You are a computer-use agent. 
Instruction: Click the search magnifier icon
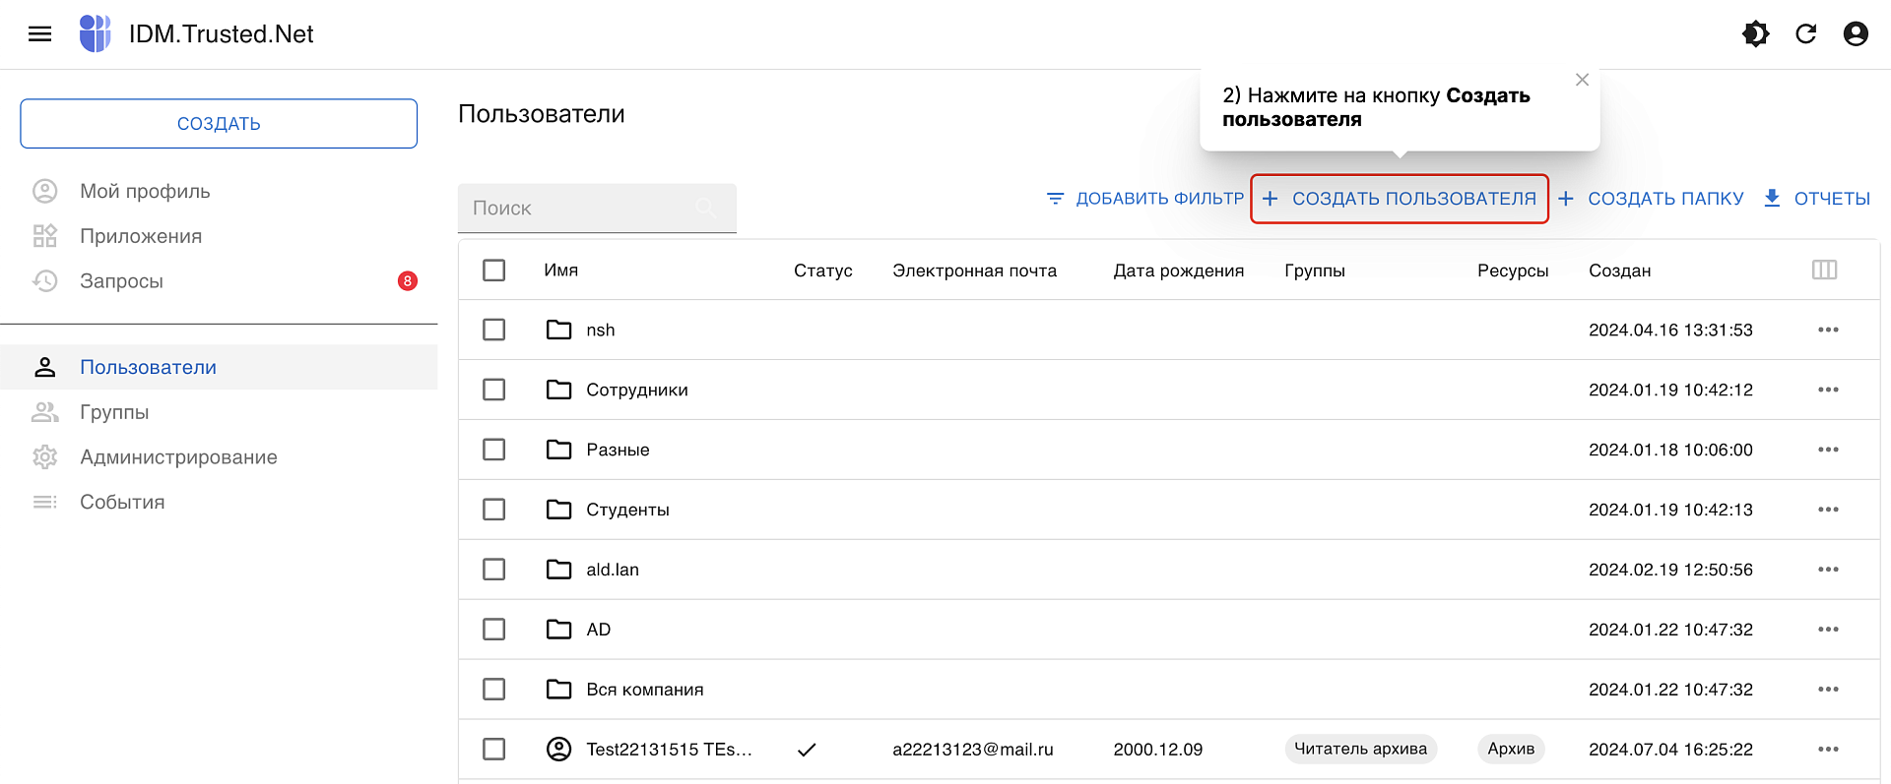coord(705,208)
